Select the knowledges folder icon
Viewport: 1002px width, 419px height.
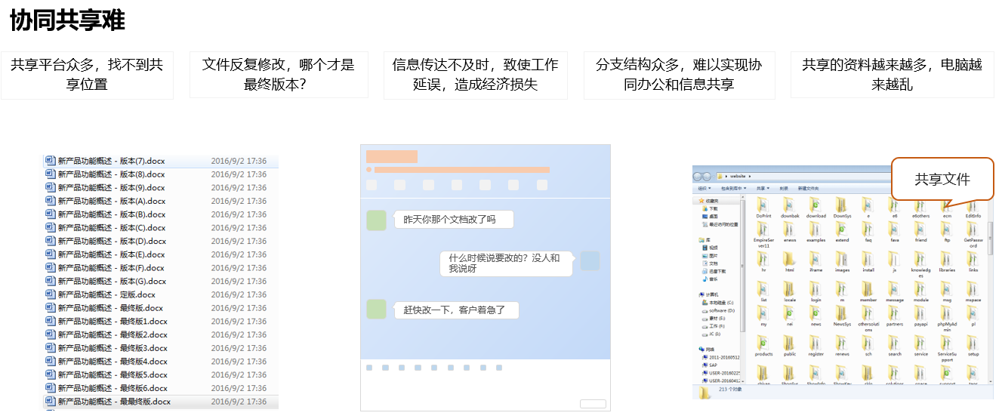pos(920,260)
